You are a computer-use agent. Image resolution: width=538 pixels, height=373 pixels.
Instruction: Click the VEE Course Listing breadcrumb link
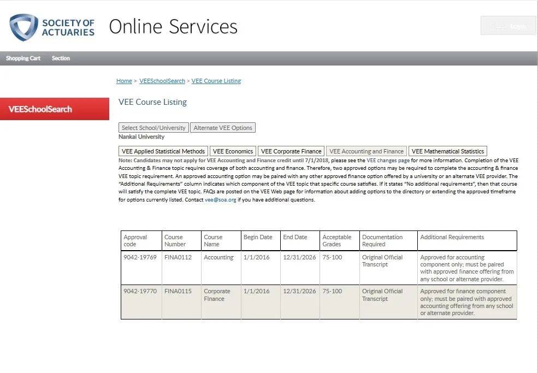point(216,81)
